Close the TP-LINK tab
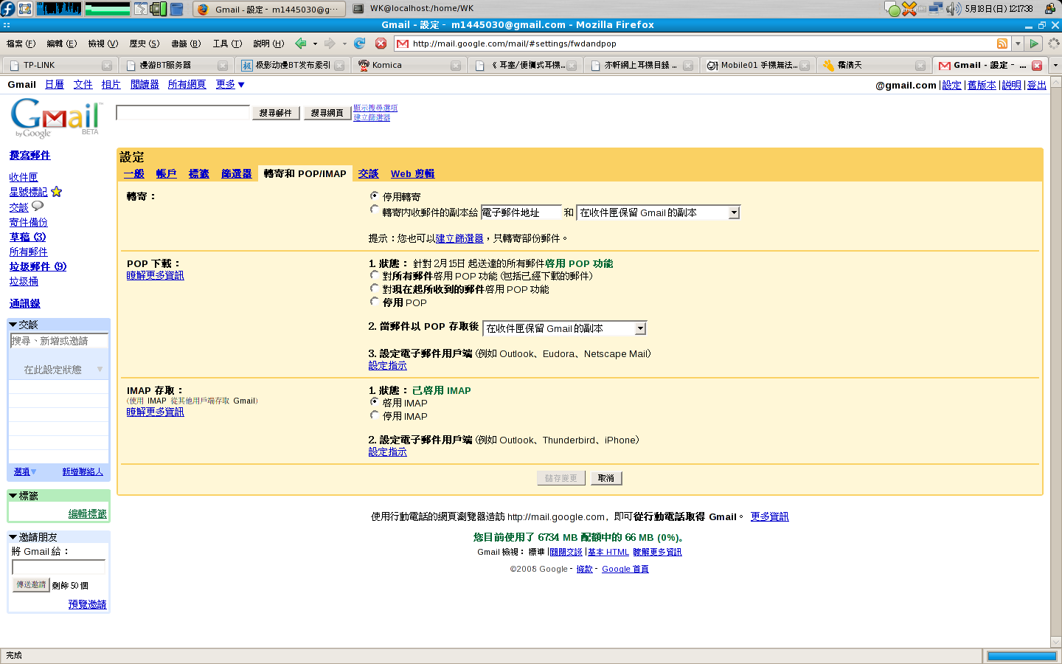Viewport: 1062px width, 664px height. 107,65
